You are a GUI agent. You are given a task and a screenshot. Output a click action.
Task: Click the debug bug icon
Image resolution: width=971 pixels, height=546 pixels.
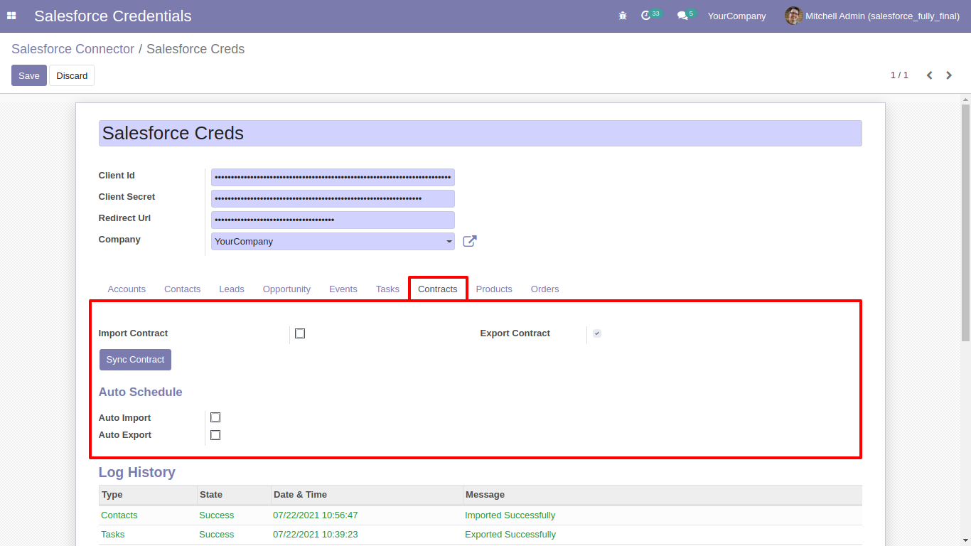[623, 16]
